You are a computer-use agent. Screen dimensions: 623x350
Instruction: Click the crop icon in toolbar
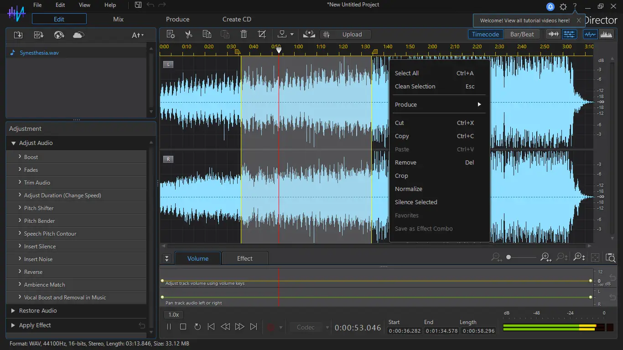tap(262, 34)
